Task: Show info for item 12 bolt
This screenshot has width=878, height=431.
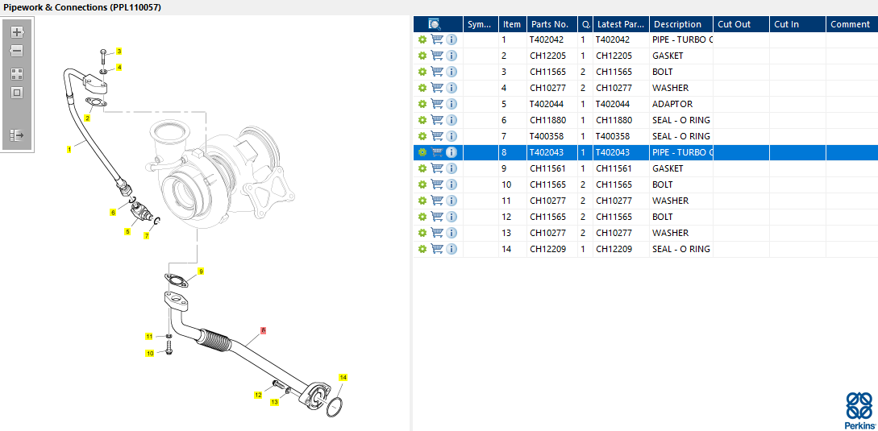Action: [x=451, y=217]
